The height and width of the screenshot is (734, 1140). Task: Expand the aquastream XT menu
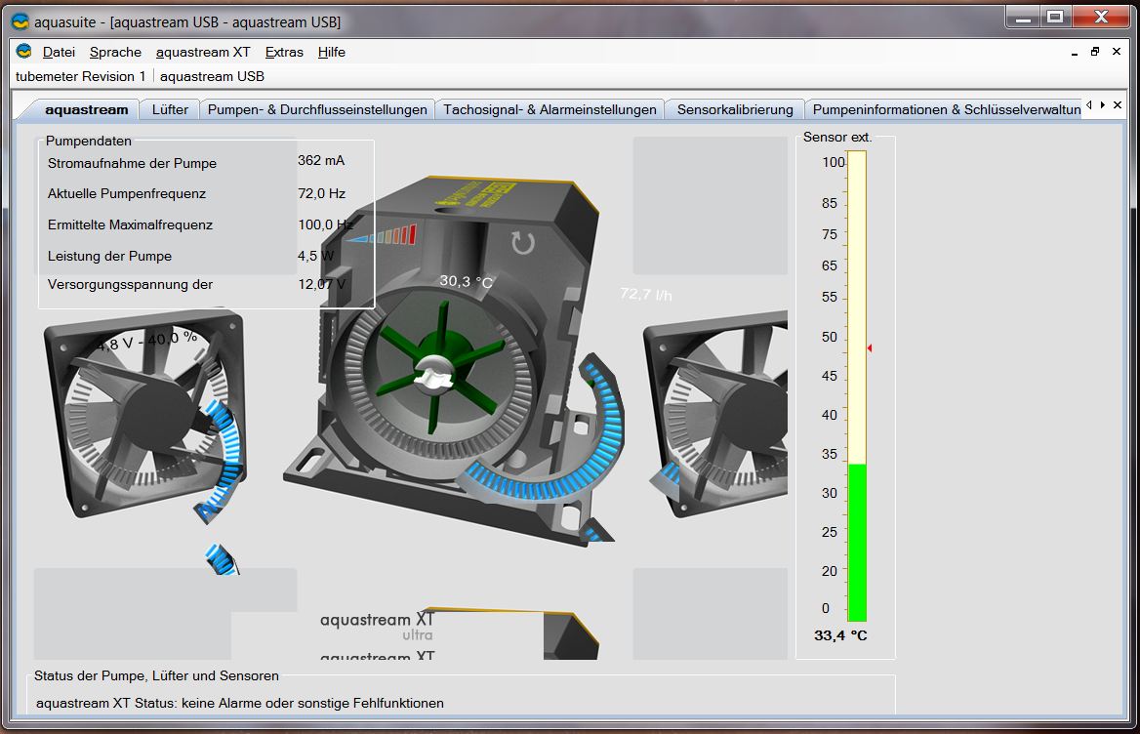coord(203,52)
